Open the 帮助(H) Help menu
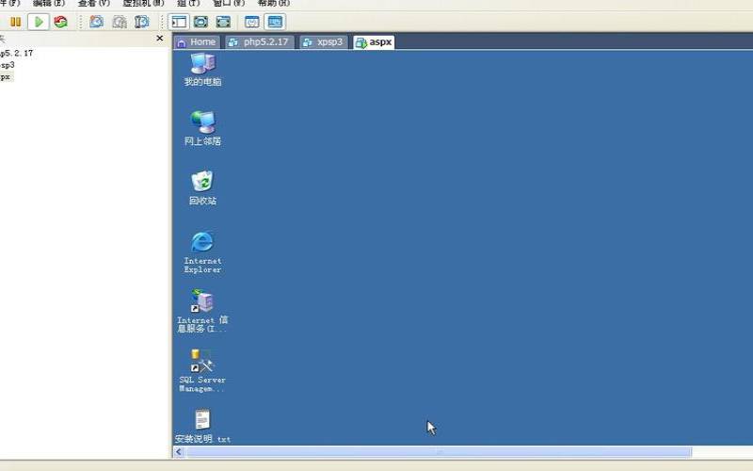The height and width of the screenshot is (471, 753). (273, 3)
